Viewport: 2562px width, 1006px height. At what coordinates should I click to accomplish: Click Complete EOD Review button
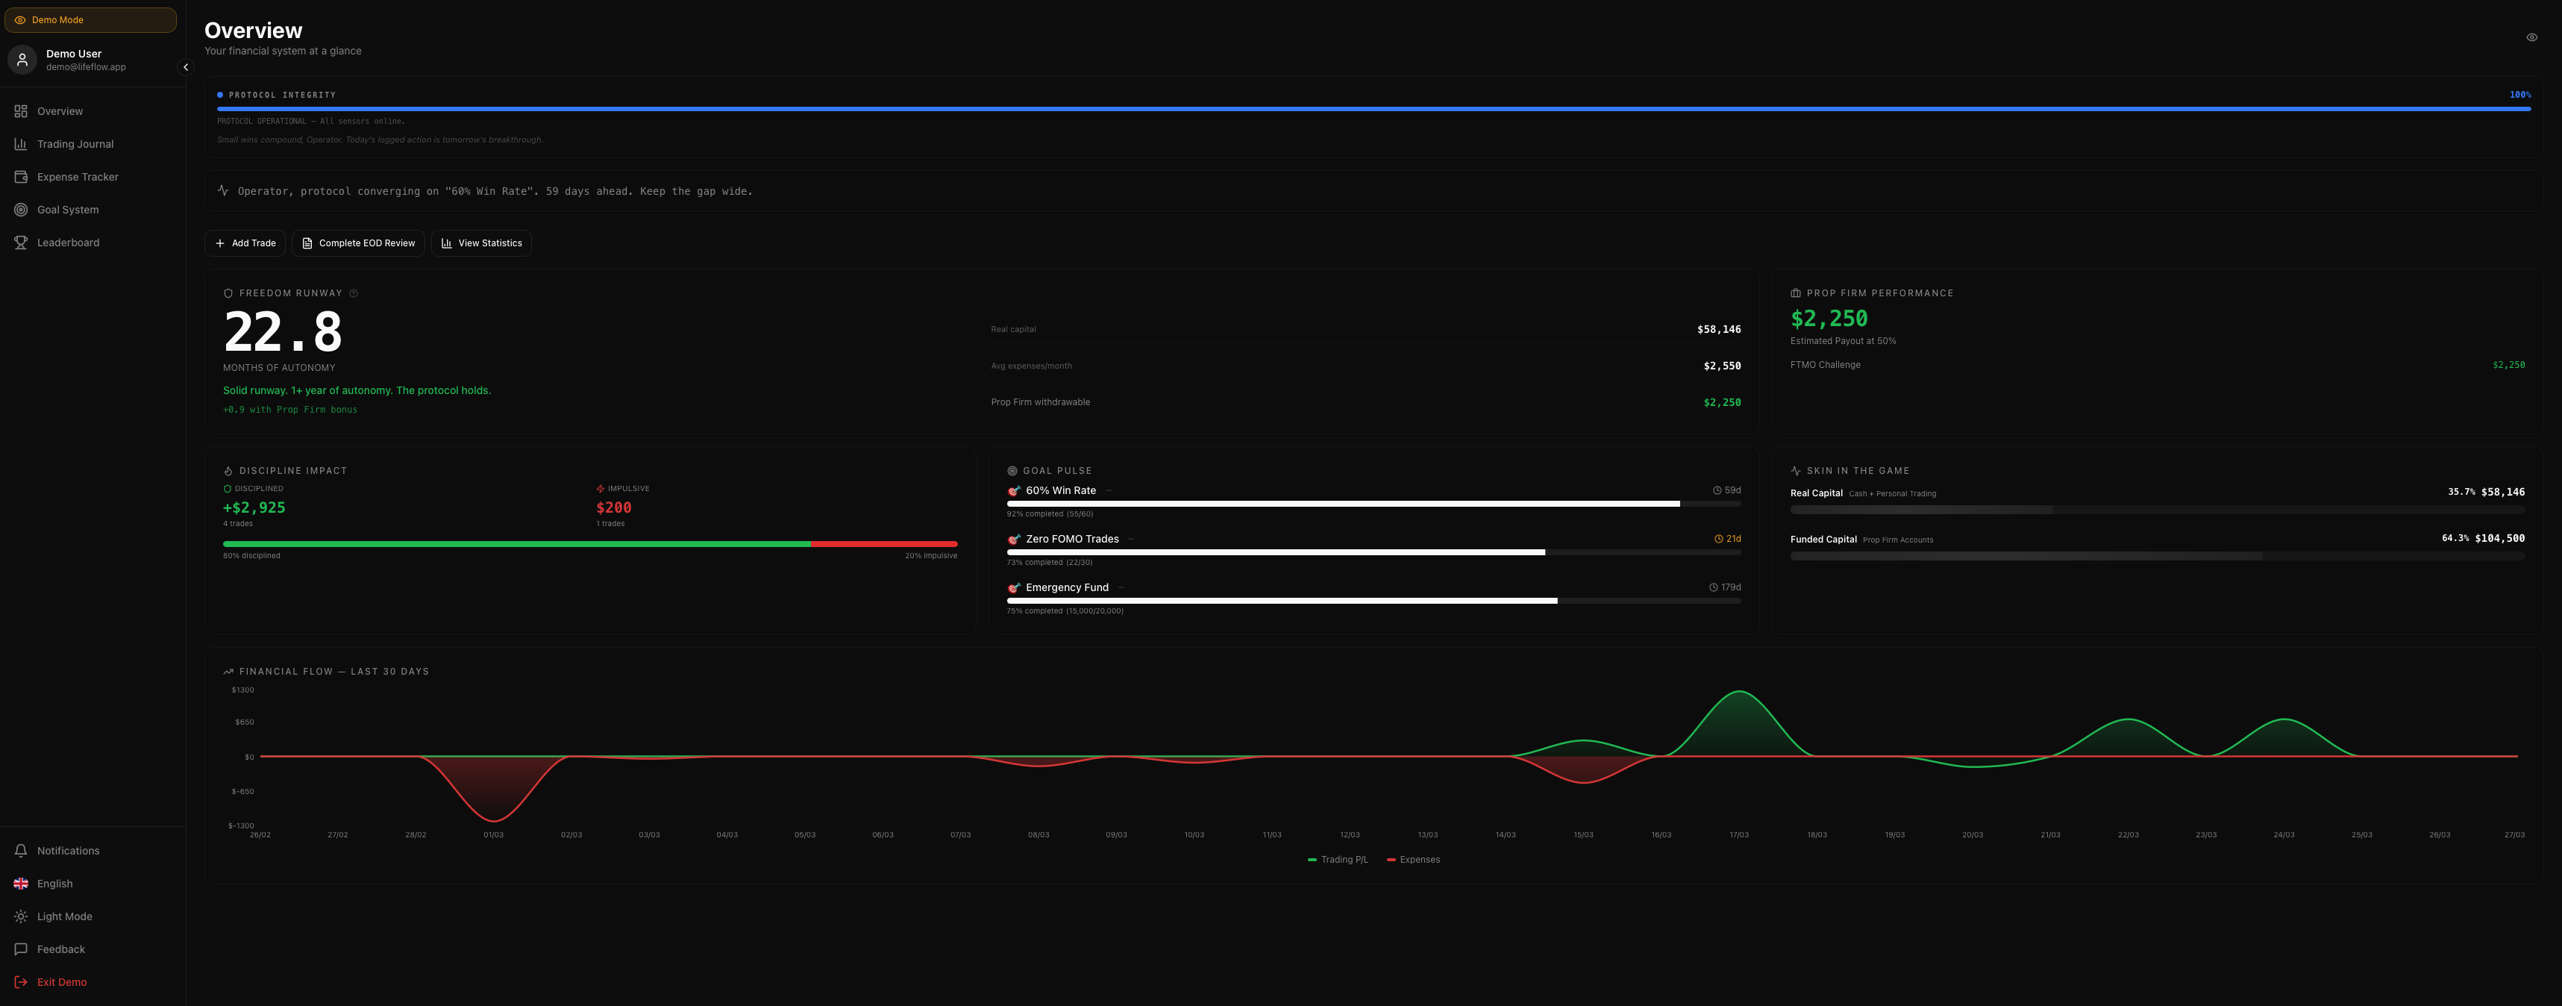pyautogui.click(x=358, y=244)
